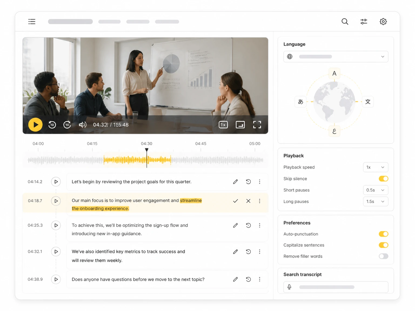Click the highlighted yellow waveform region
The image size is (415, 311).
137,160
